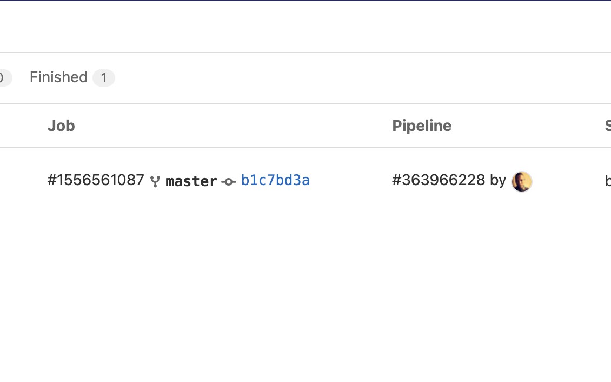Screen dimensions: 611x382
Task: Open commit b1c7bd3a
Action: (275, 180)
